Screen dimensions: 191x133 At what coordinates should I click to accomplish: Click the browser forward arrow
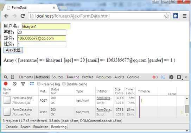click(14, 16)
